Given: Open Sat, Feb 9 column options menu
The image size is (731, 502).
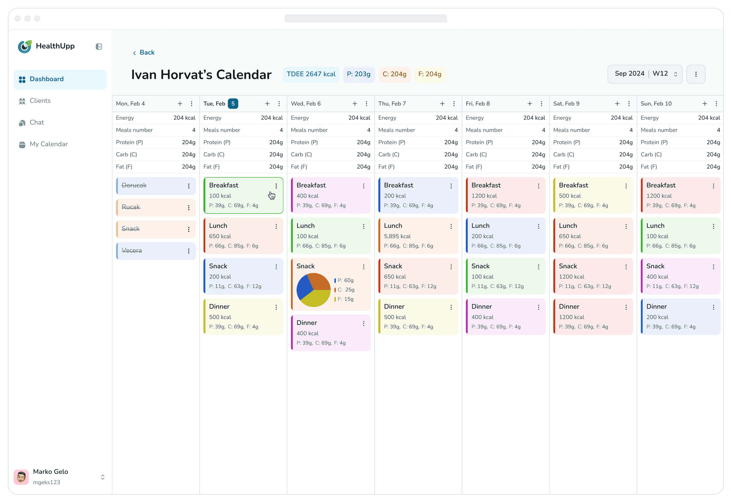Looking at the screenshot, I should click(x=629, y=104).
